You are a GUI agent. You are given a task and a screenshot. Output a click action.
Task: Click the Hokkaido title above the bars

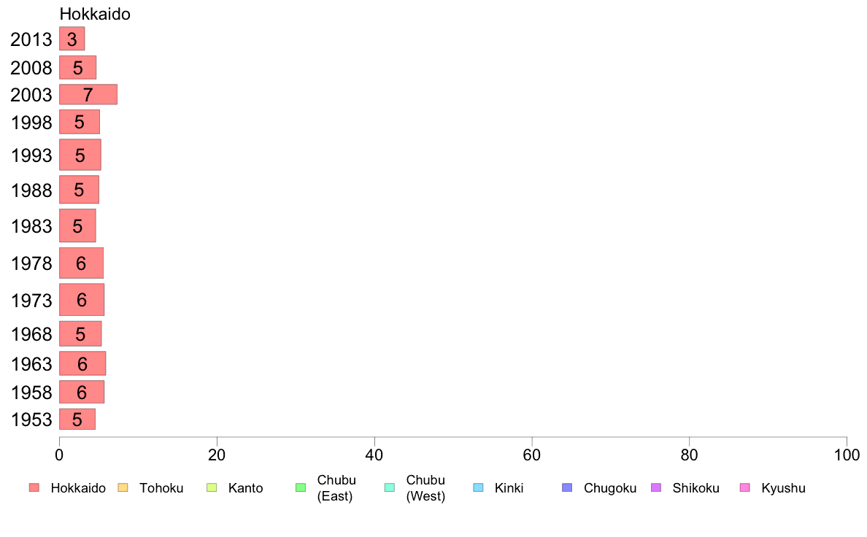(95, 14)
